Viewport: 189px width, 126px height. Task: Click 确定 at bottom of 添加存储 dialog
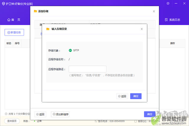(150, 114)
